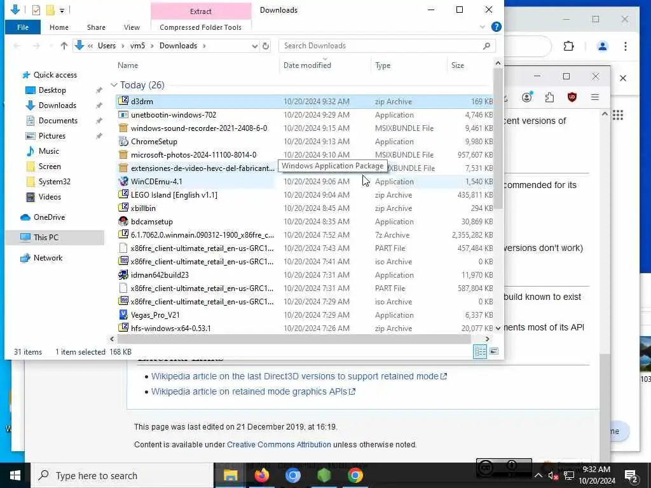The width and height of the screenshot is (651, 488).
Task: Click the Up one level arrow
Action: coord(64,46)
